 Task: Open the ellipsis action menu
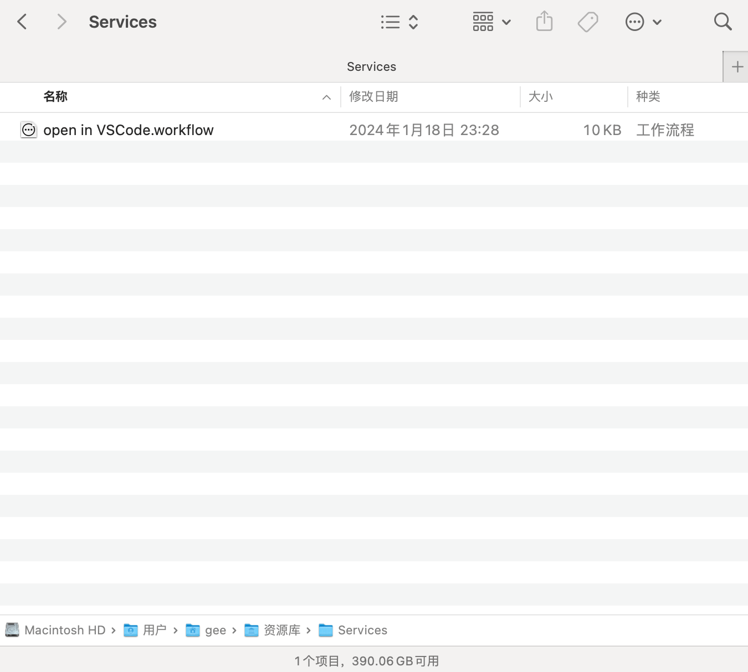(x=643, y=22)
